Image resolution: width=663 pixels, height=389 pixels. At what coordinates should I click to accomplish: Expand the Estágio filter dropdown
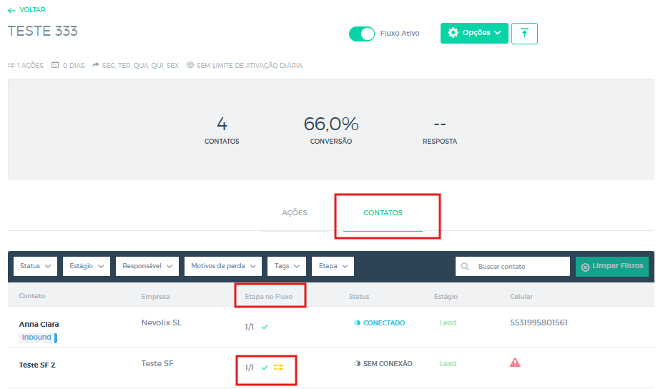pyautogui.click(x=87, y=266)
